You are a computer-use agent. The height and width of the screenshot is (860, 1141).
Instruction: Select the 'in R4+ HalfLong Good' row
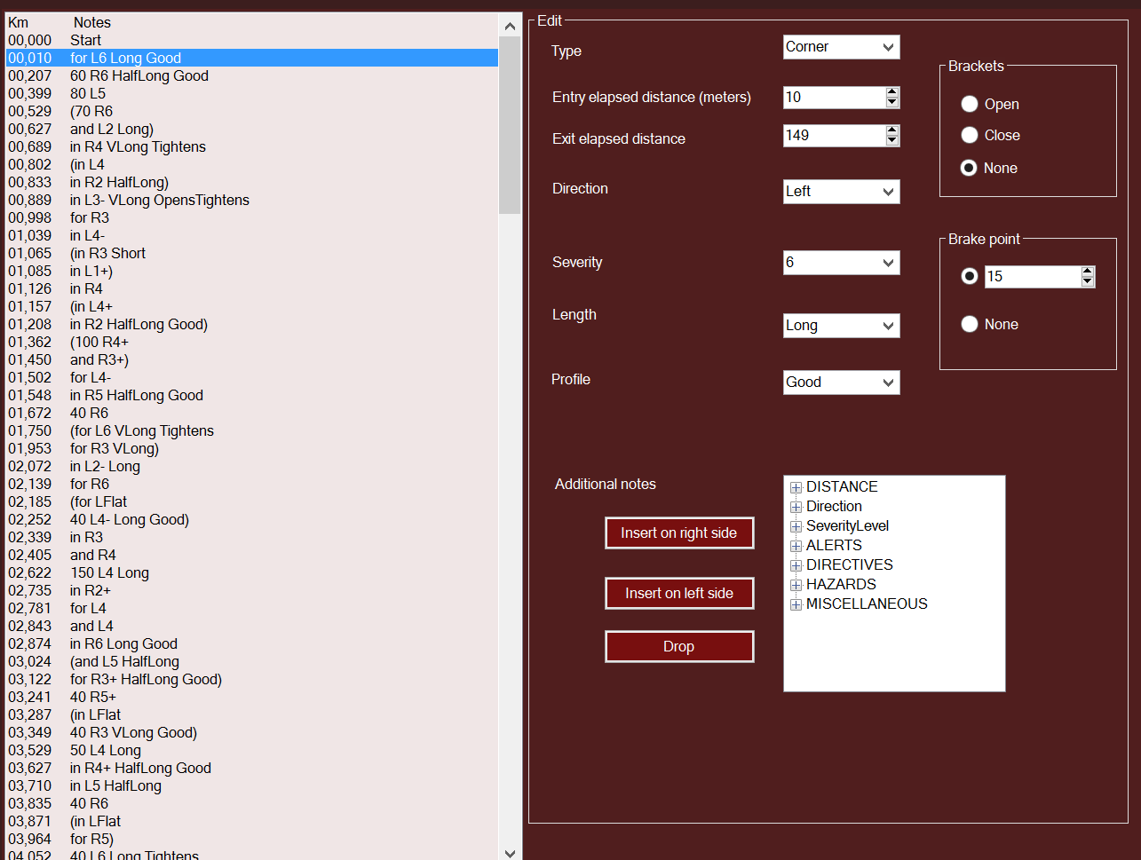click(252, 768)
